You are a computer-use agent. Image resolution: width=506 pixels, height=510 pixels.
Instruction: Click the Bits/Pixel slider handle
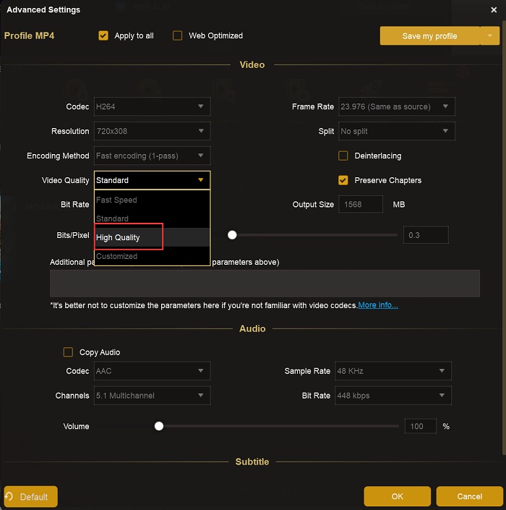coord(232,235)
